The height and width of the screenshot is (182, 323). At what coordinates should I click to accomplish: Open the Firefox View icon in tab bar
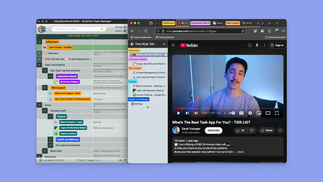(151, 23)
